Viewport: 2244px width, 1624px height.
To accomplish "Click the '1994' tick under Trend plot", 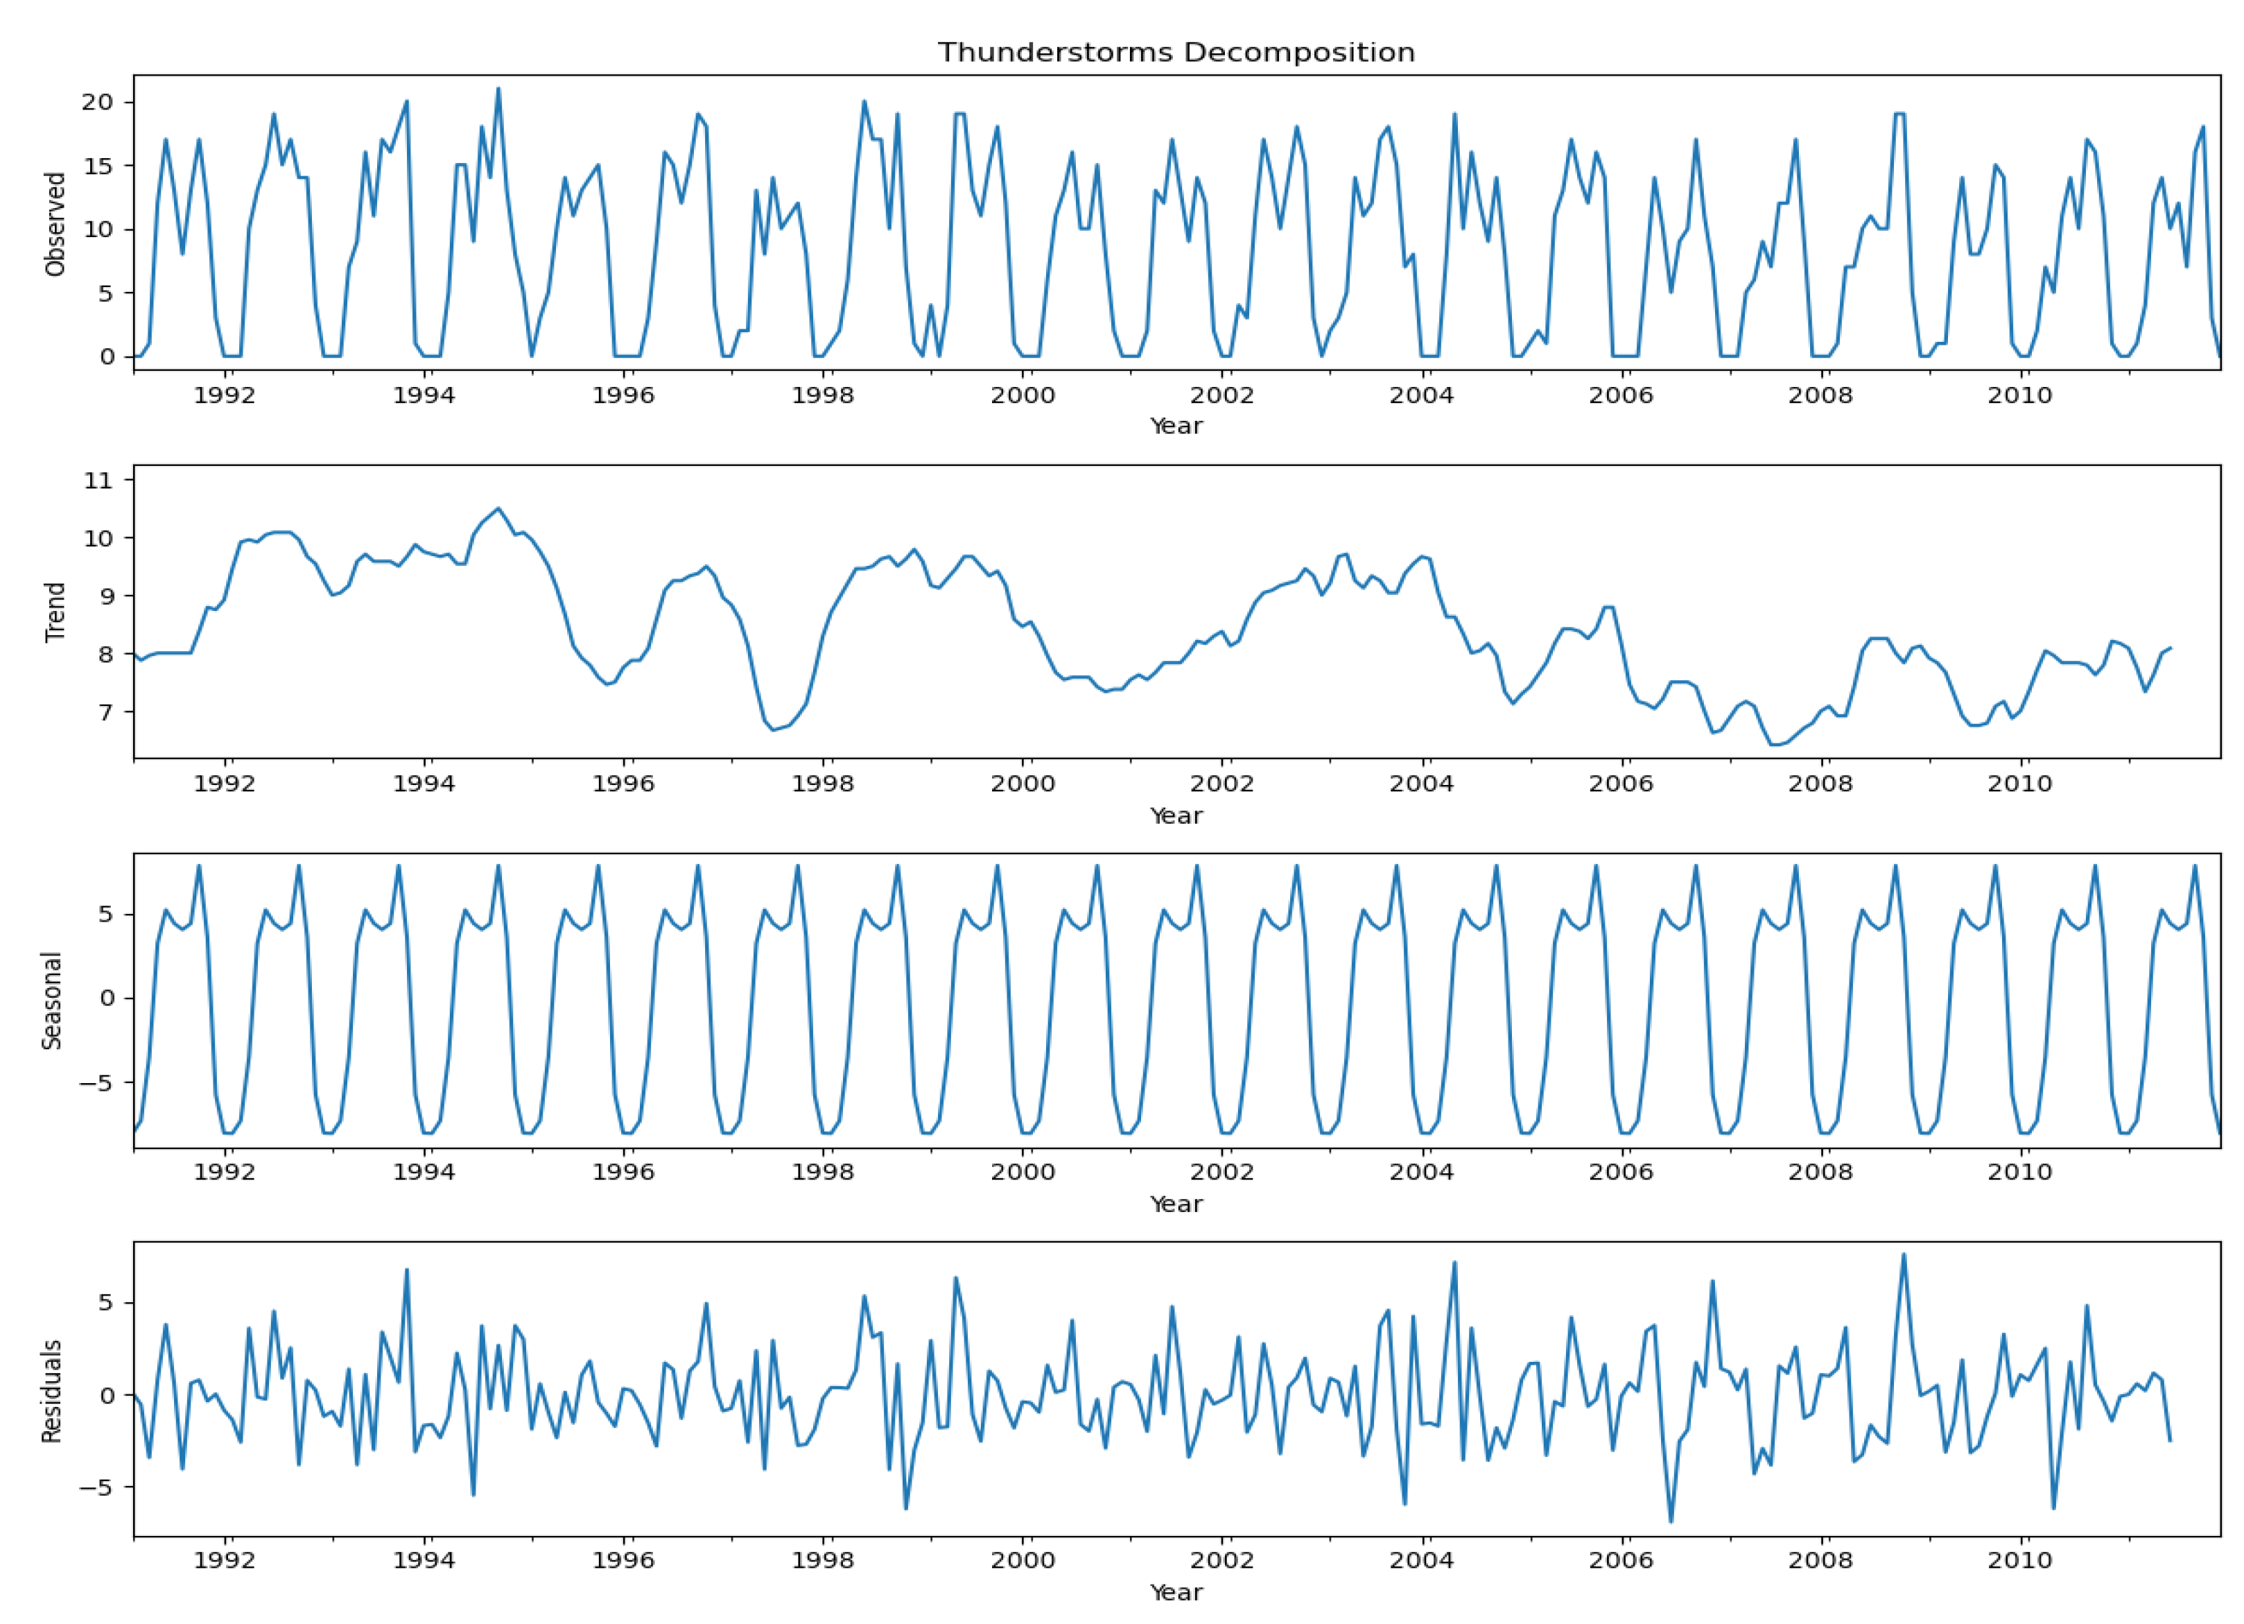I will [x=424, y=784].
